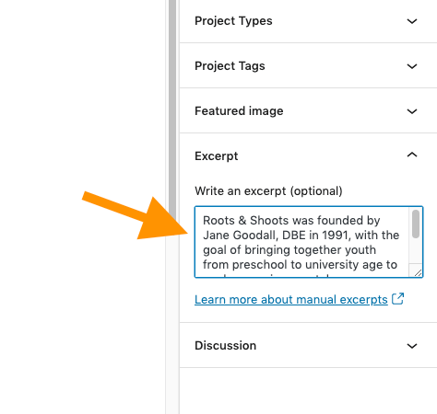Click the excerpt textarea resize handle
The width and height of the screenshot is (437, 414).
click(x=418, y=272)
